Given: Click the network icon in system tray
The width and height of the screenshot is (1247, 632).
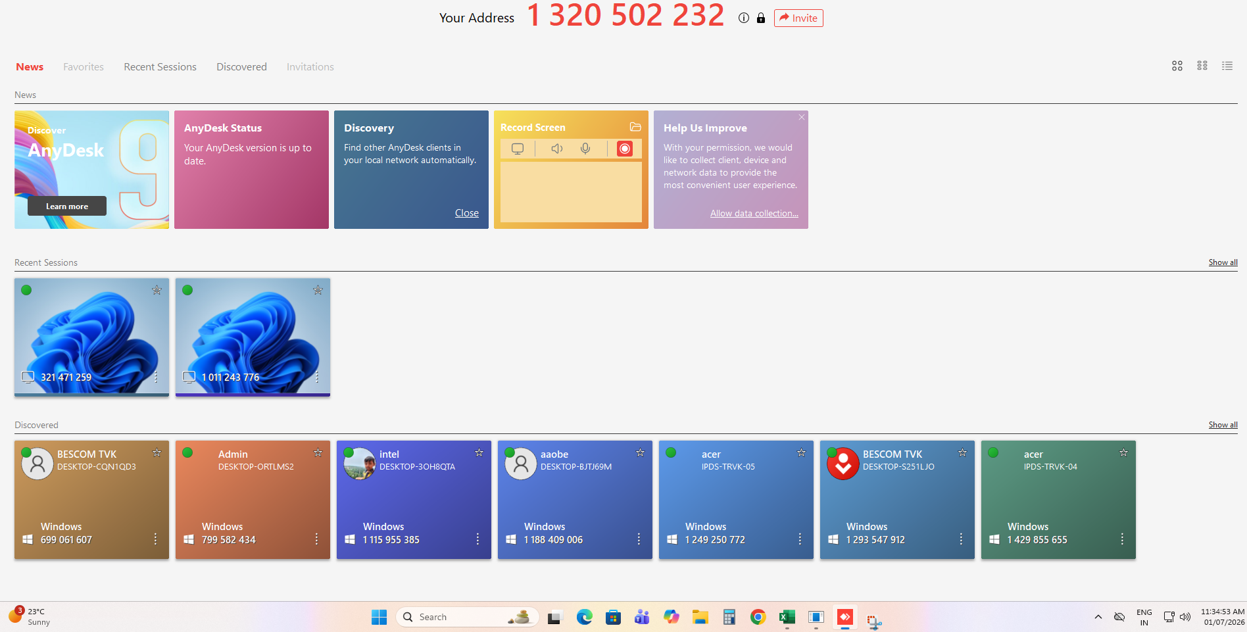Looking at the screenshot, I should 1169,617.
